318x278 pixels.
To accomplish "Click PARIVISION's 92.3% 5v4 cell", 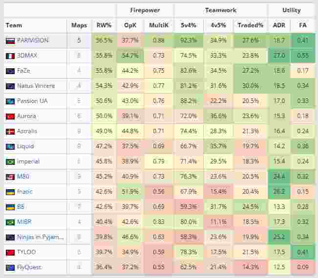I will tap(188, 40).
